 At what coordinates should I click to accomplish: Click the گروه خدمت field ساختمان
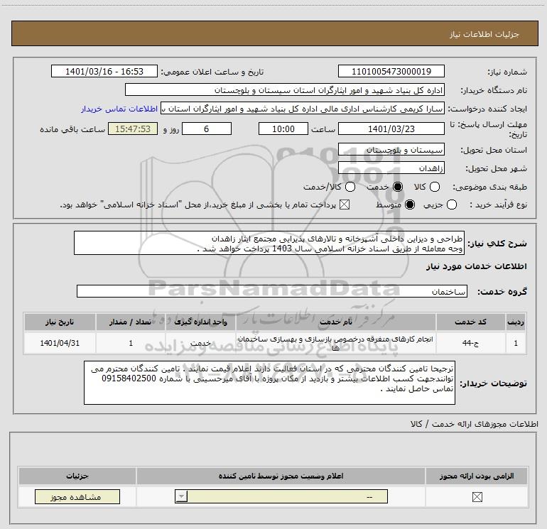[x=272, y=291]
